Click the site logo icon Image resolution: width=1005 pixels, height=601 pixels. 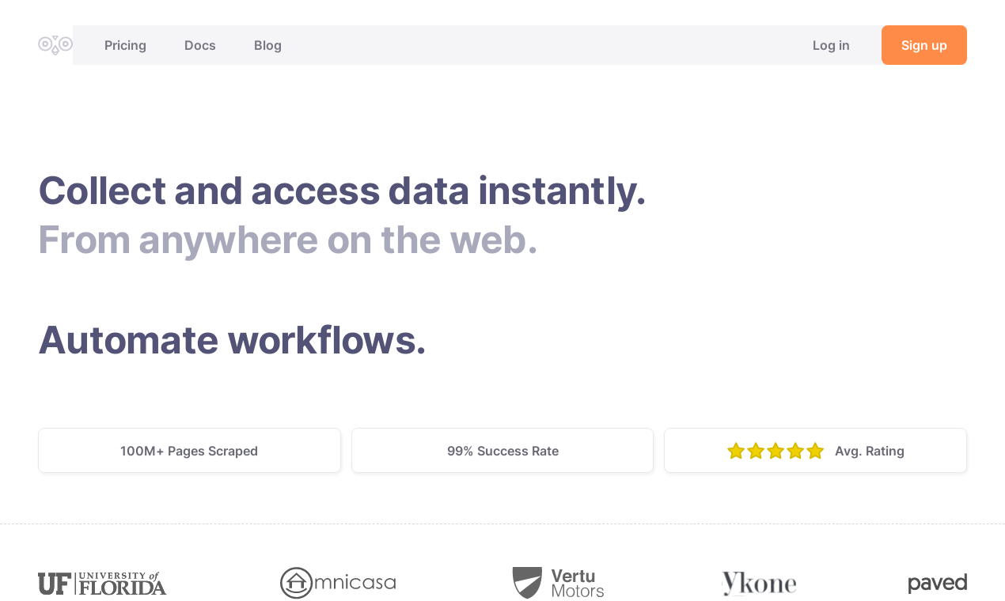pos(55,45)
